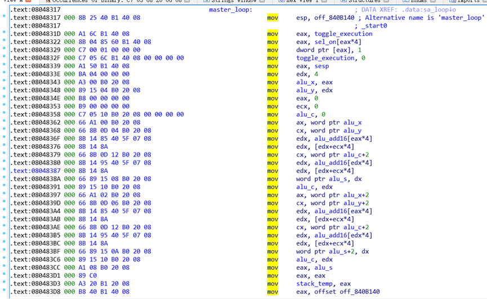Image resolution: width=487 pixels, height=299 pixels.
Task: Click 'alu_c, edx' on line 08048391
Action: (314, 187)
